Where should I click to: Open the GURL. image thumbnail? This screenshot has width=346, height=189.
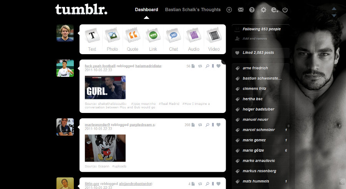pos(105,88)
